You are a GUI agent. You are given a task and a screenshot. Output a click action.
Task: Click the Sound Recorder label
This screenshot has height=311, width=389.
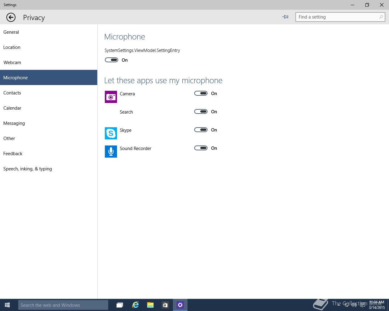point(135,148)
